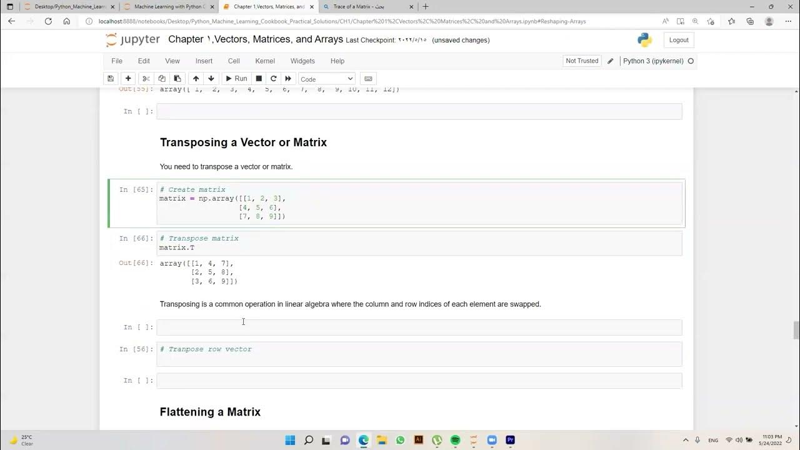Open a new browser tab
Image resolution: width=800 pixels, height=450 pixels.
click(426, 7)
